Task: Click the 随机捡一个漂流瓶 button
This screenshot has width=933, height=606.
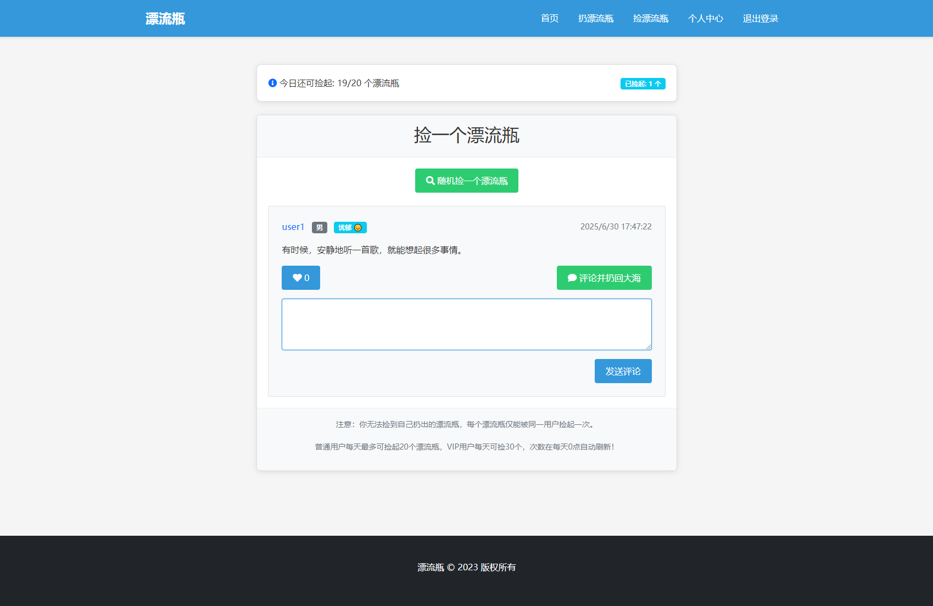Action: coord(466,180)
